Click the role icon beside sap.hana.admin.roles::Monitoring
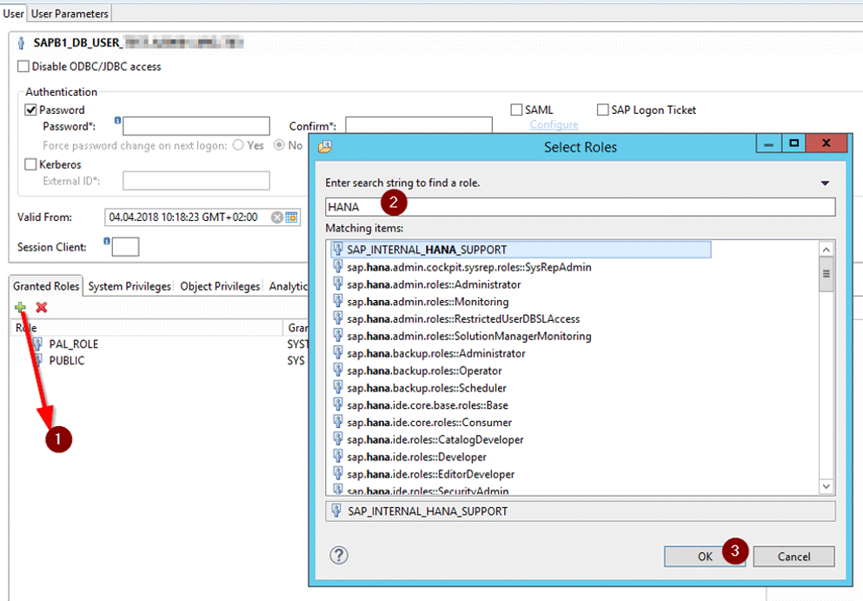Screen dimensions: 863x601 (338, 301)
